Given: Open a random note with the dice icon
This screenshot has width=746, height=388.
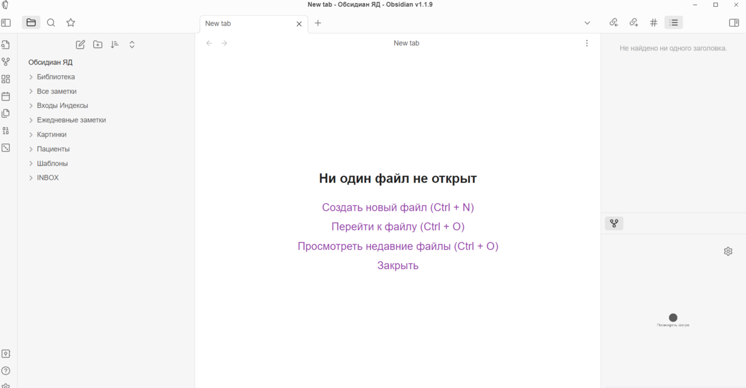Looking at the screenshot, I should [x=6, y=148].
